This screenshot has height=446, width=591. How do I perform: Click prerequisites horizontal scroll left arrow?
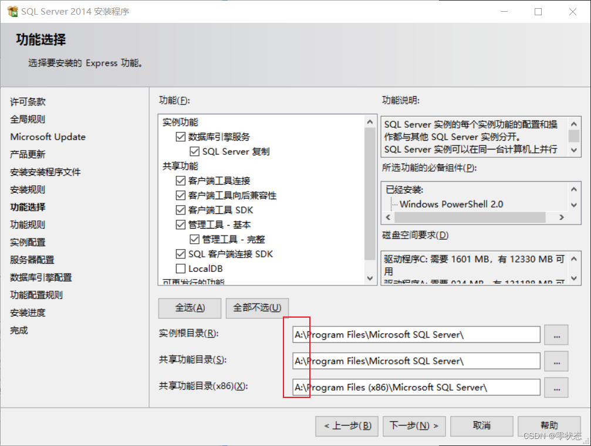pos(388,217)
